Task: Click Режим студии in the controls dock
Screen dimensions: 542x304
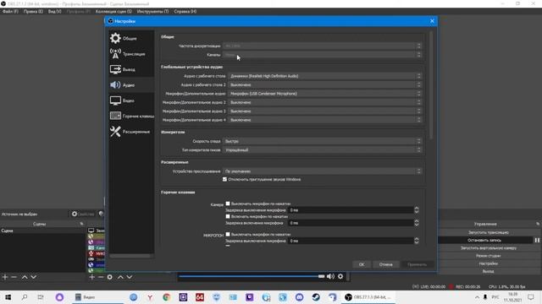Action: pos(488,256)
